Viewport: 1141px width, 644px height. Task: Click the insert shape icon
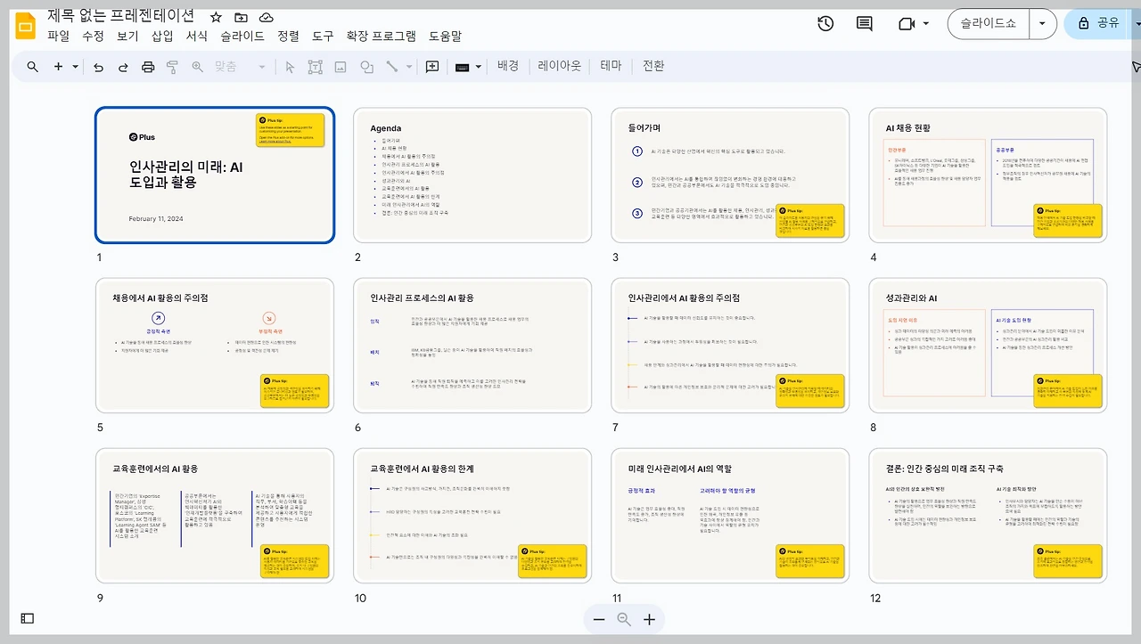[366, 67]
